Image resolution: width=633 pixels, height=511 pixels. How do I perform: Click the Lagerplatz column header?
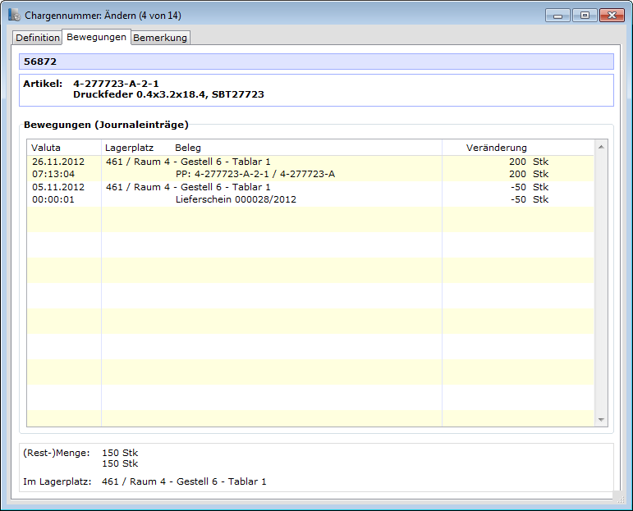[130, 148]
